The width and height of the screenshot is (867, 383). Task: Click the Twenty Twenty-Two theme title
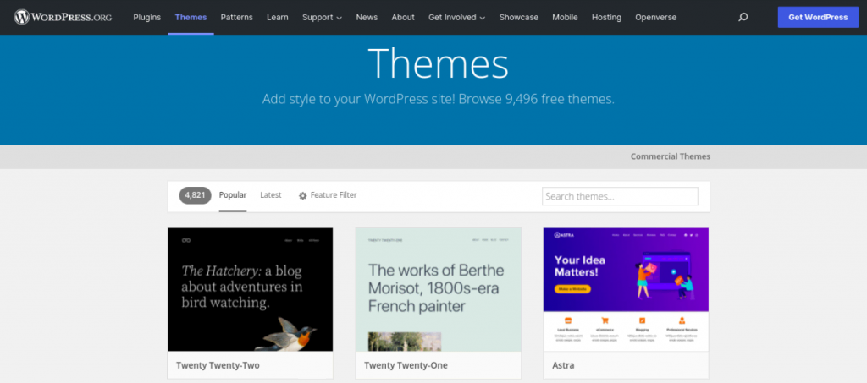point(218,365)
